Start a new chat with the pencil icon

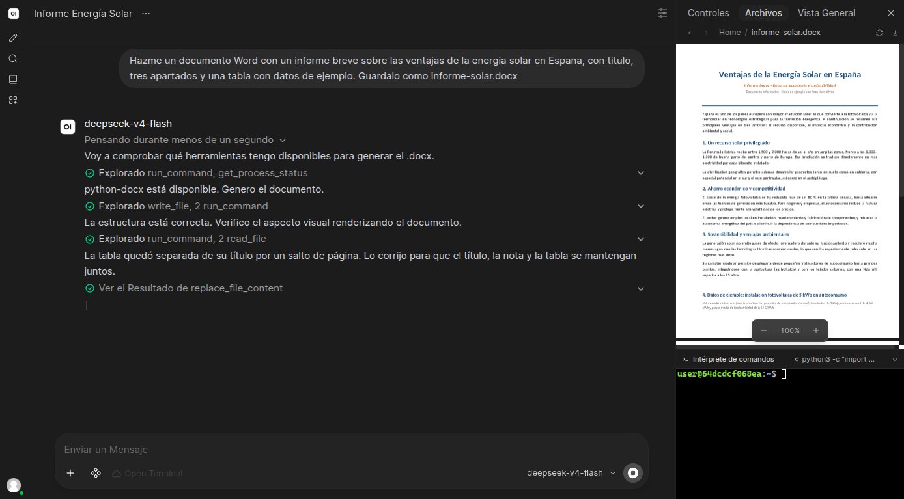point(13,38)
